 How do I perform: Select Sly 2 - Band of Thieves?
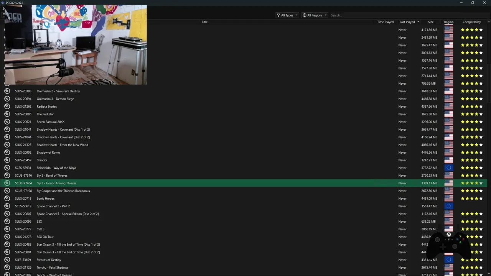52,176
